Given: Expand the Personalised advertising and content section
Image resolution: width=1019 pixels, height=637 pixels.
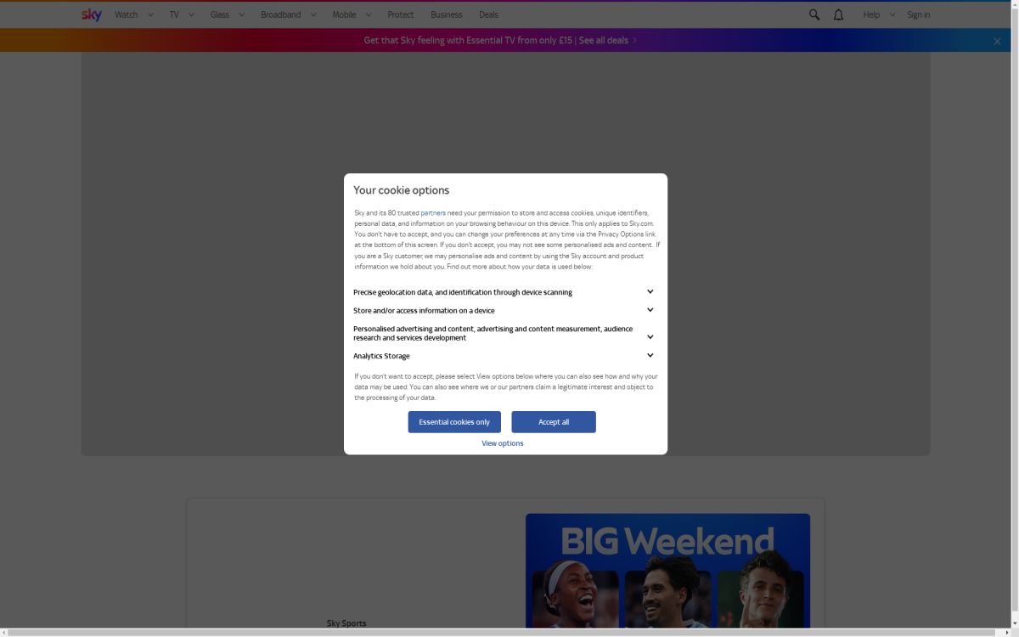Looking at the screenshot, I should pyautogui.click(x=650, y=336).
